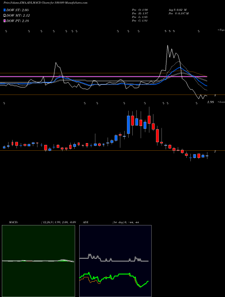This screenshot has height=297, width=225.
Task: Click the MACD panel title label
Action: tap(13, 222)
